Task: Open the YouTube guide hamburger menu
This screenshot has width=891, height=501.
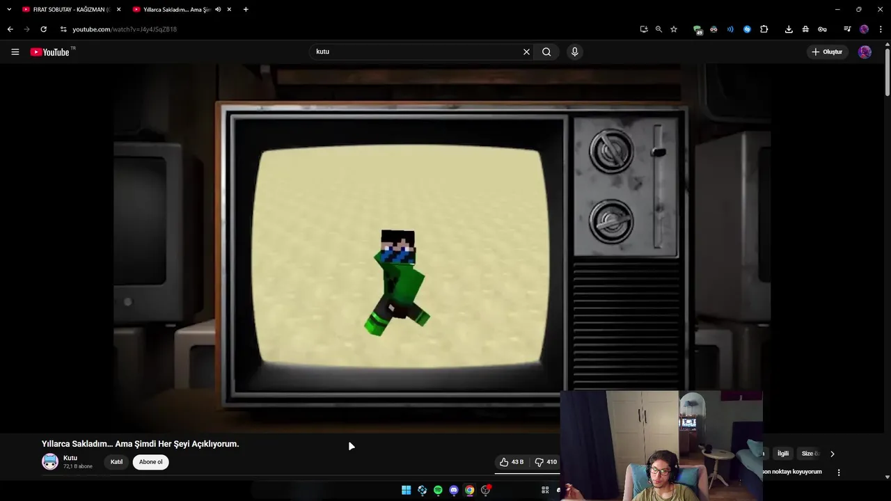Action: [15, 51]
